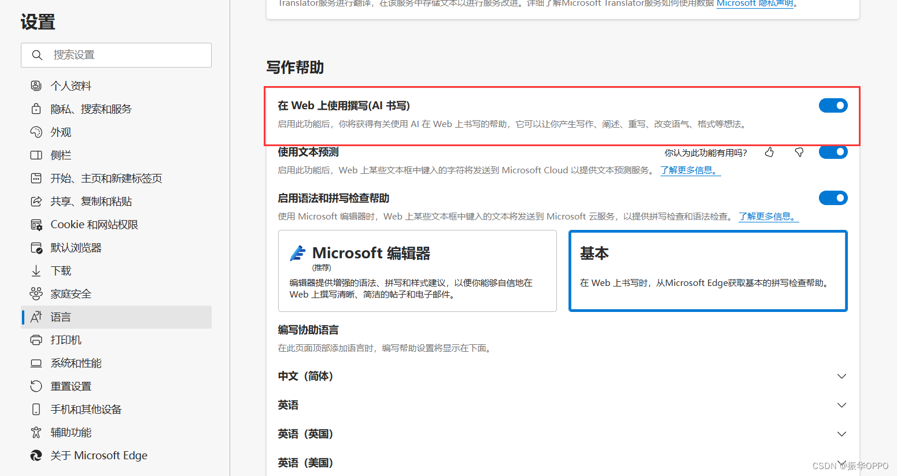This screenshot has width=897, height=476.
Task: Click thumbs up for text prediction feedback
Action: coord(769,152)
